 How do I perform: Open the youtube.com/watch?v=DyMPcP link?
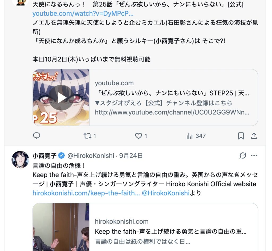83,13
